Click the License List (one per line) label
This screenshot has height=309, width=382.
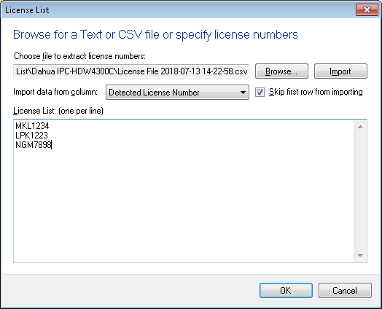coord(58,111)
